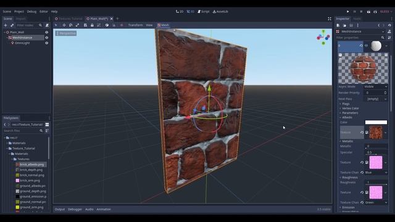This screenshot has height=222, width=395.
Task: Stop the running project
Action: coord(361,12)
